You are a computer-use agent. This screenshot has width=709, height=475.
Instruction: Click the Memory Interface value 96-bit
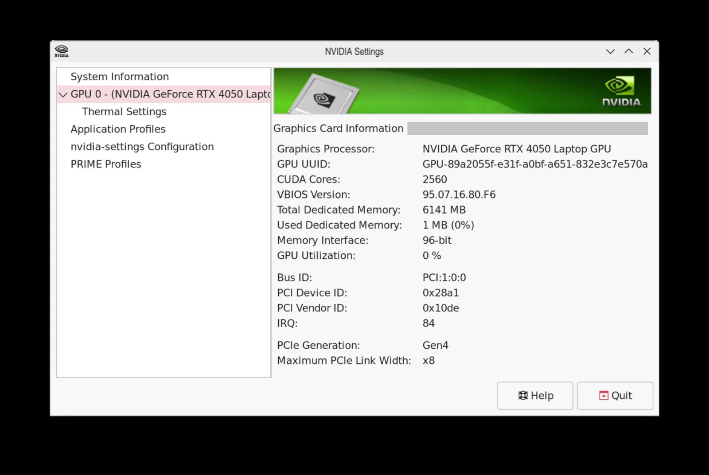tap(437, 240)
